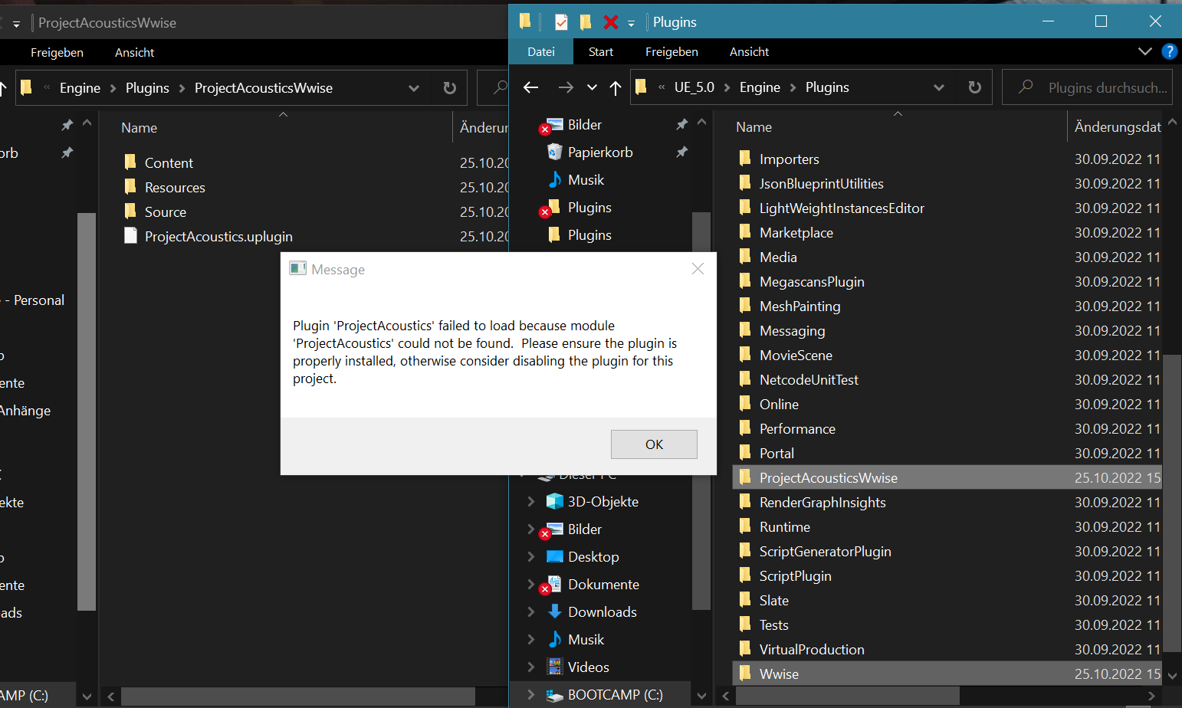The width and height of the screenshot is (1182, 708).
Task: Click the Name column header to sort
Action: click(x=754, y=127)
